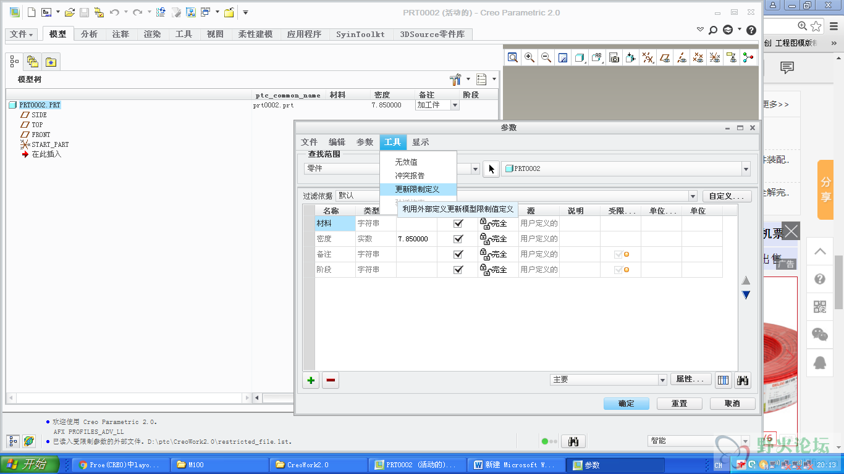
Task: Create a new file in Creo toolbar
Action: tap(31, 12)
